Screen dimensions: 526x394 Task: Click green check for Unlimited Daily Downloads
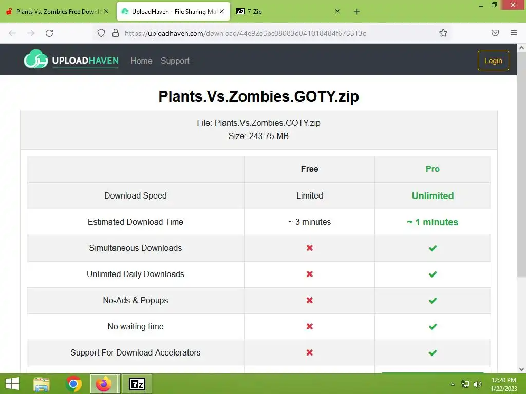click(x=433, y=274)
